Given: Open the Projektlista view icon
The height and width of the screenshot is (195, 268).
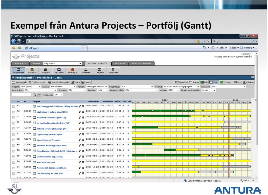Looking at the screenshot, I should [x=18, y=71].
